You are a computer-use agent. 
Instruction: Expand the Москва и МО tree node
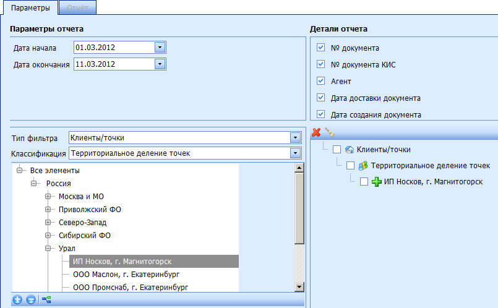(x=48, y=197)
